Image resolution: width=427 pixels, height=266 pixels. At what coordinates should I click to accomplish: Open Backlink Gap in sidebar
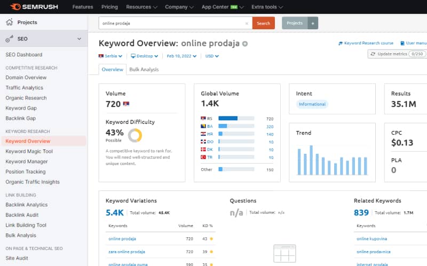coord(20,118)
